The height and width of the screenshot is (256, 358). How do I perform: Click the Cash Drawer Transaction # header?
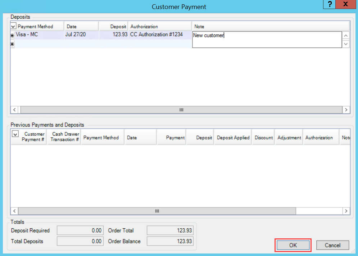64,137
